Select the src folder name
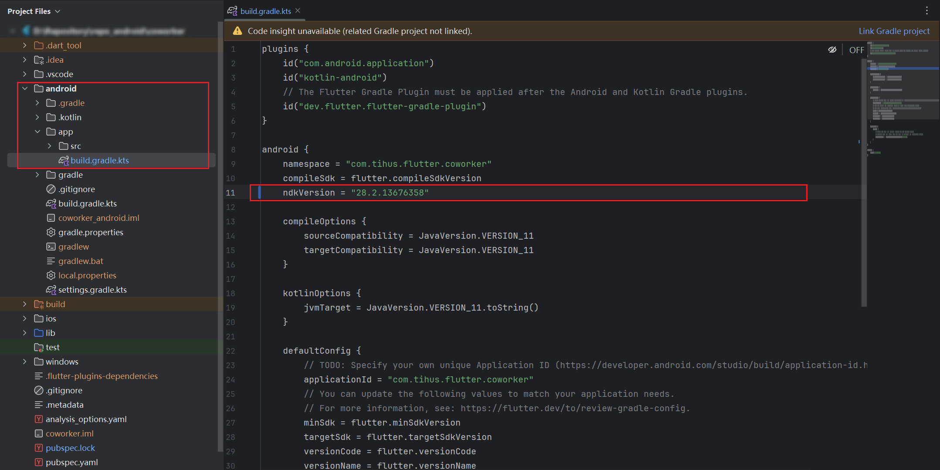The height and width of the screenshot is (470, 940). pyautogui.click(x=76, y=146)
